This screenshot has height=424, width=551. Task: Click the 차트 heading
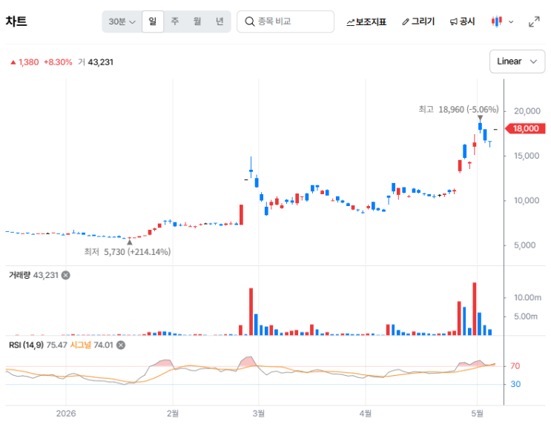(x=16, y=21)
